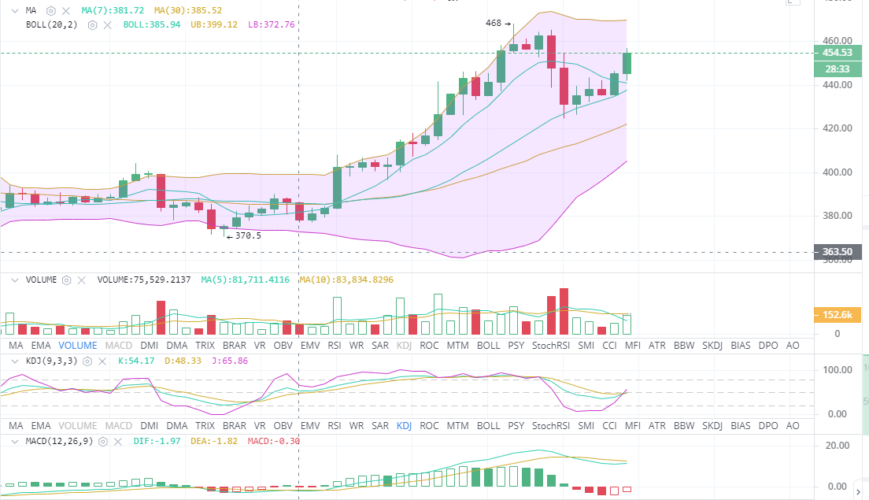This screenshot has height=500, width=869.
Task: Select DPO in KDJ panel indicator row
Action: pos(768,426)
